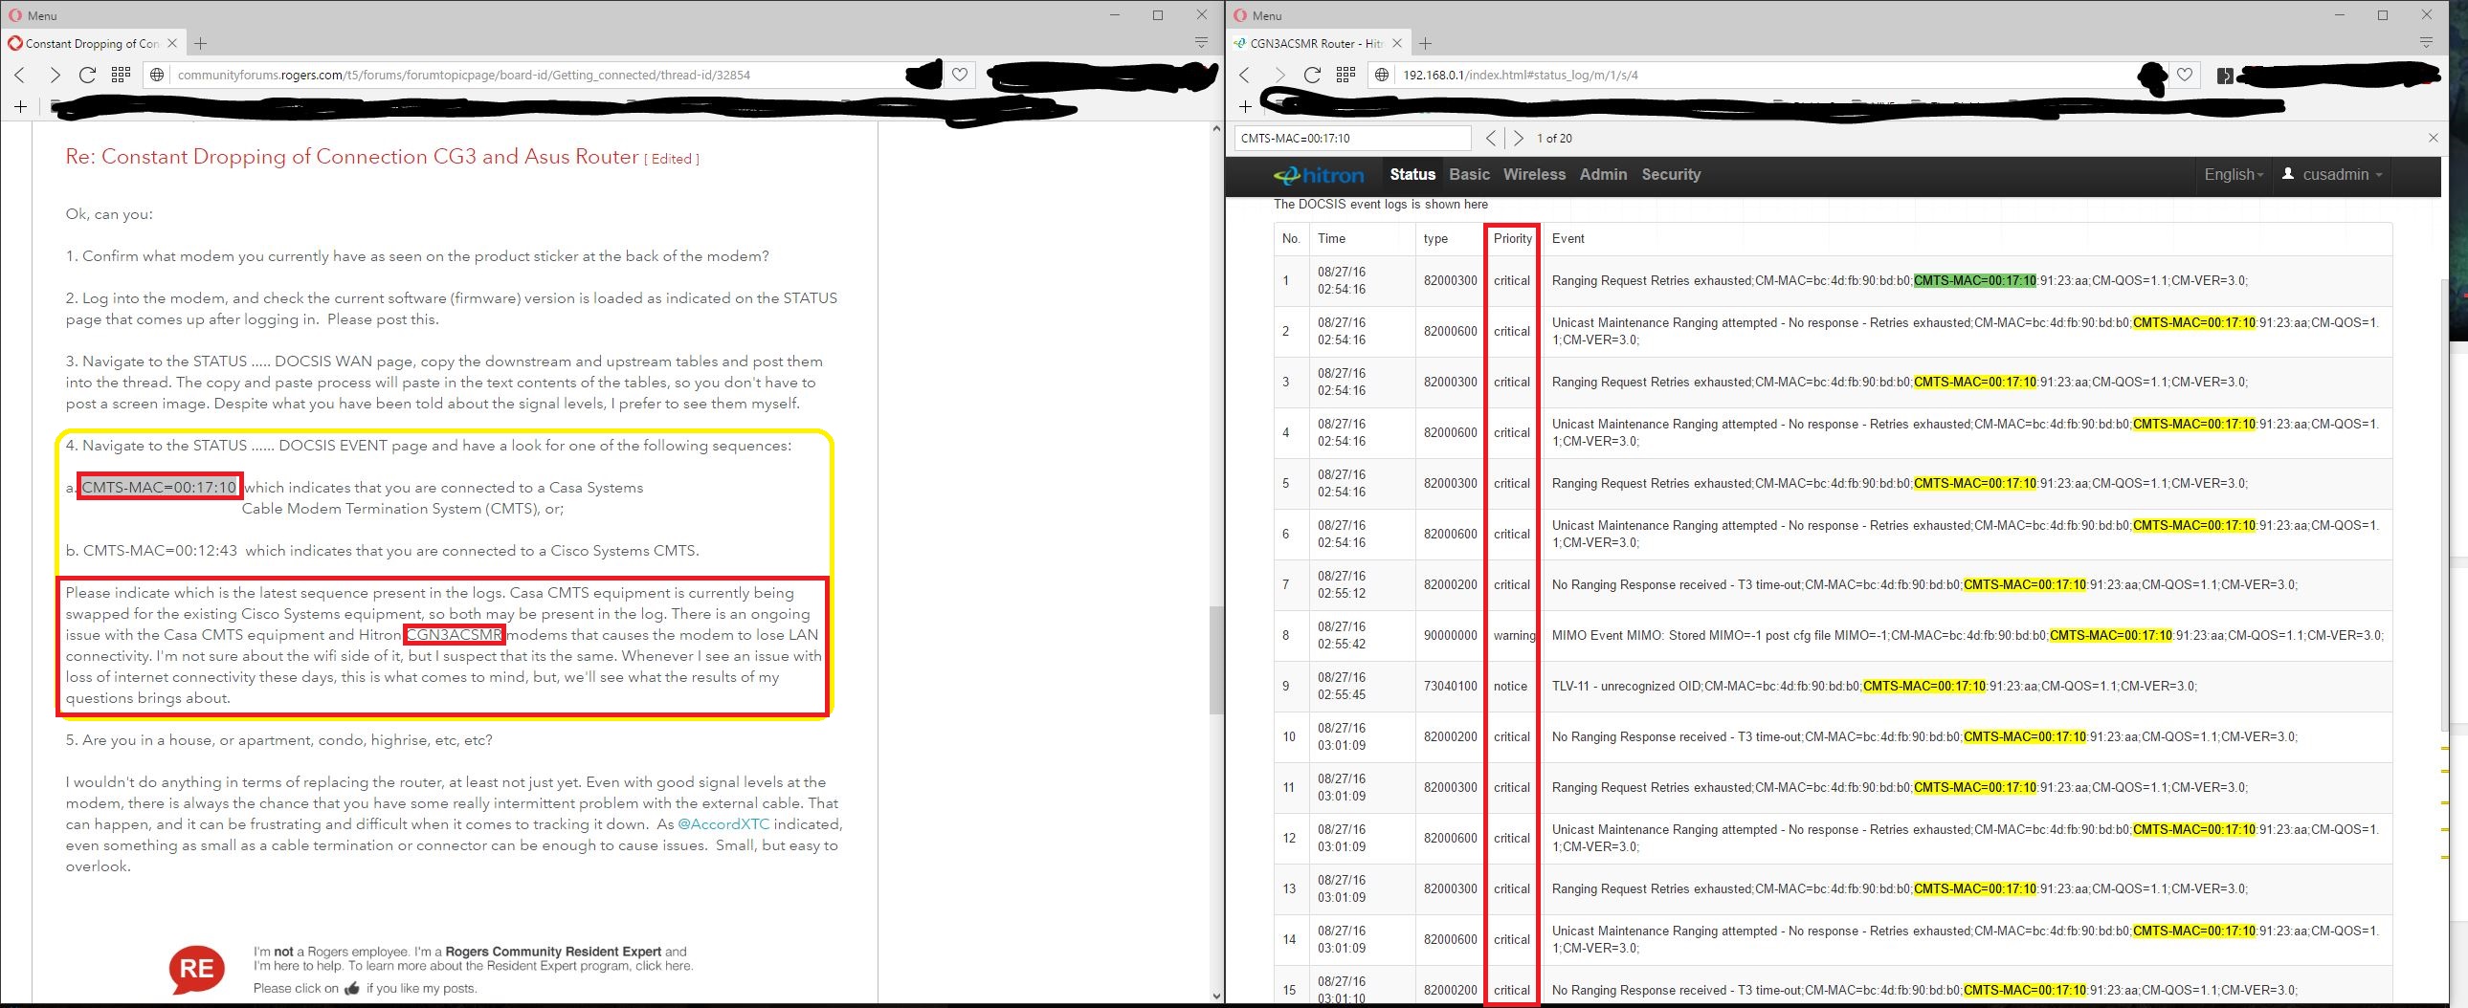Screen dimensions: 2468x1008
Task: Reload the Rogers community forum page
Action: (87, 75)
